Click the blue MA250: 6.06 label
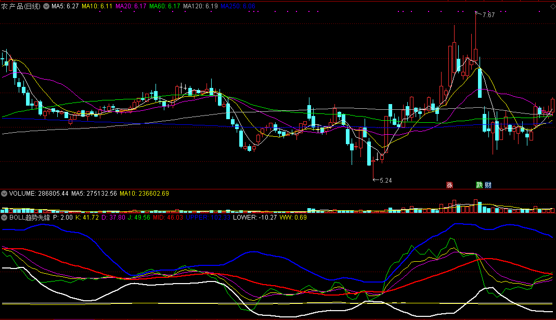The width and height of the screenshot is (556, 320). tap(238, 6)
